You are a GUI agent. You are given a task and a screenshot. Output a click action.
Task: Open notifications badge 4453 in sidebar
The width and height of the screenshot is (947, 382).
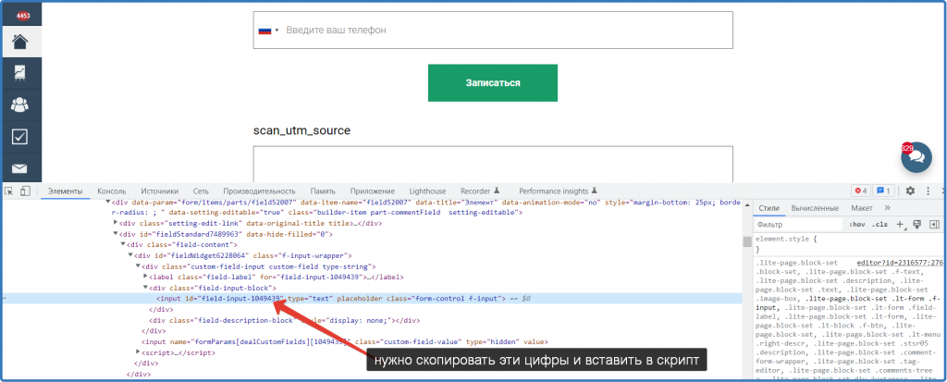[23, 16]
